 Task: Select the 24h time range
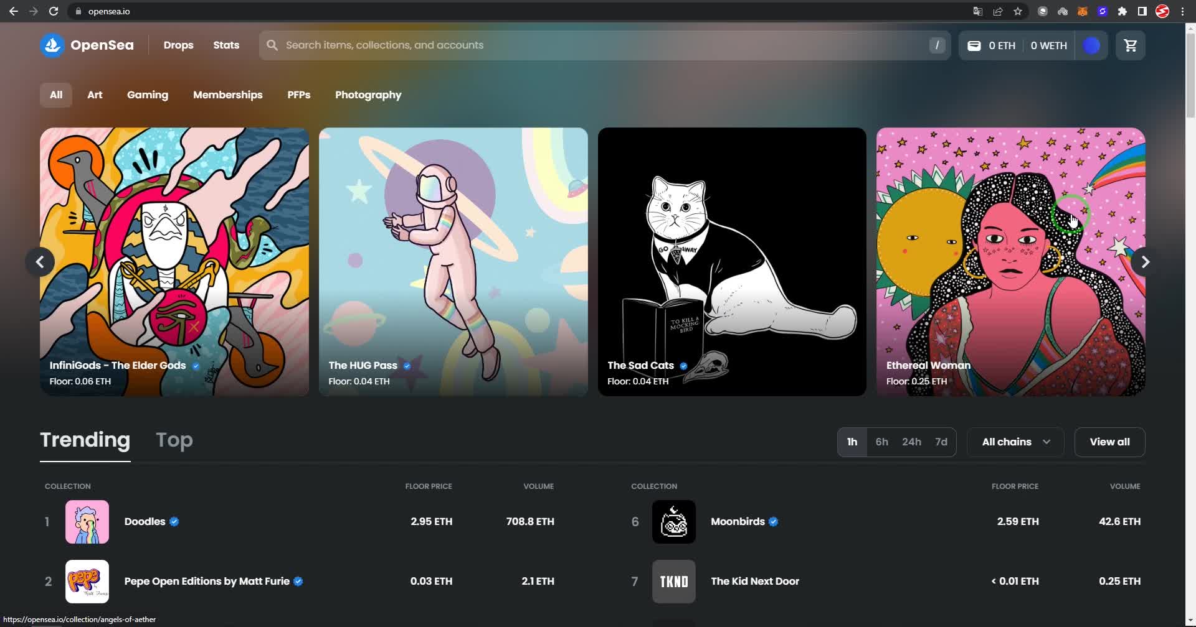pos(911,442)
